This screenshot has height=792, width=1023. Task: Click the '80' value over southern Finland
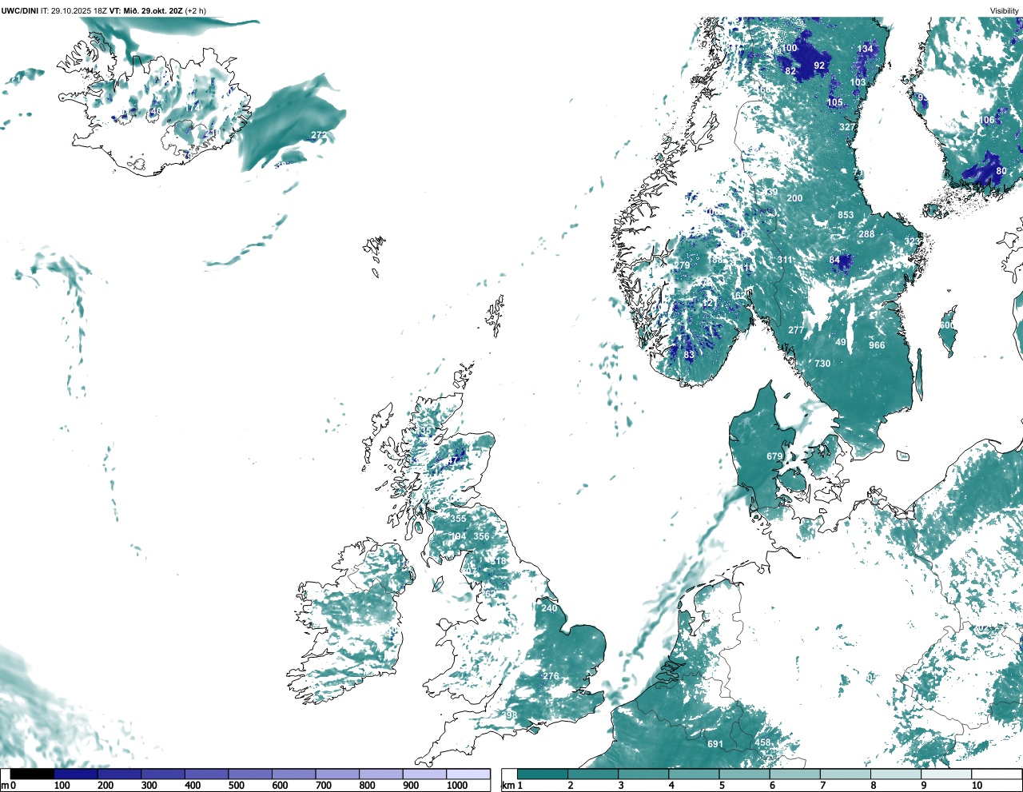pyautogui.click(x=1001, y=171)
